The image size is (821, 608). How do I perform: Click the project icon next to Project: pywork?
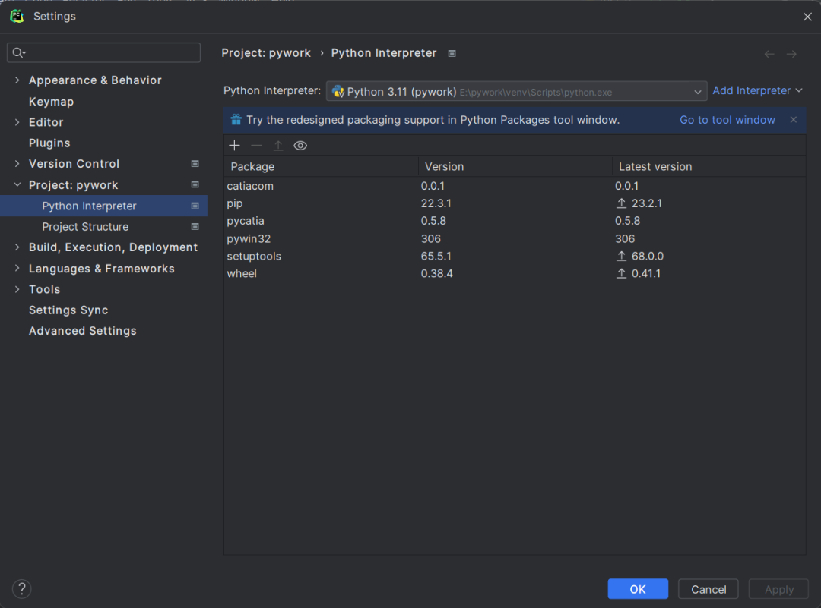click(195, 184)
